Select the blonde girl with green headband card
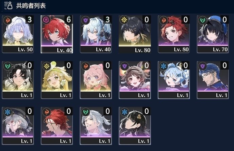This screenshot has height=151, width=234. click(57, 80)
